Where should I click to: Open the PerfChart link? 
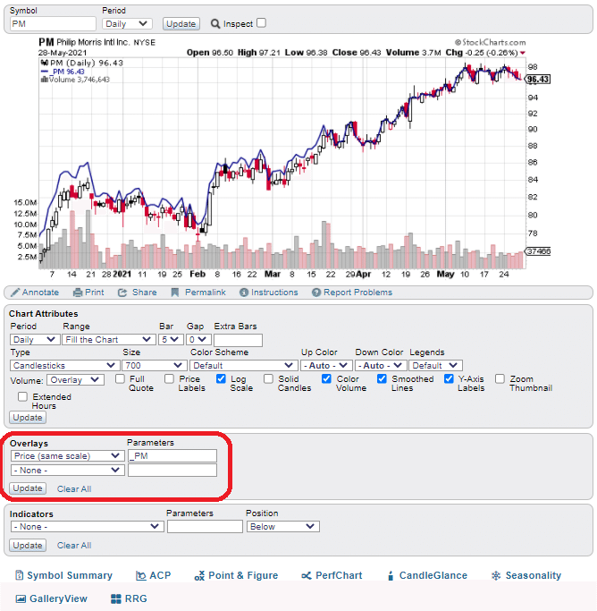coord(339,575)
